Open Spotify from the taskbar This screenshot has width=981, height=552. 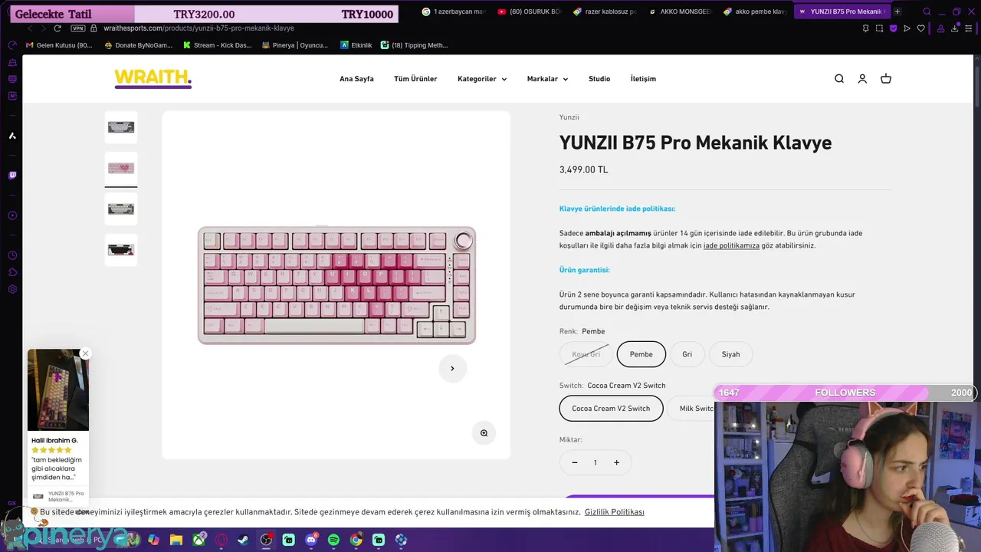333,540
